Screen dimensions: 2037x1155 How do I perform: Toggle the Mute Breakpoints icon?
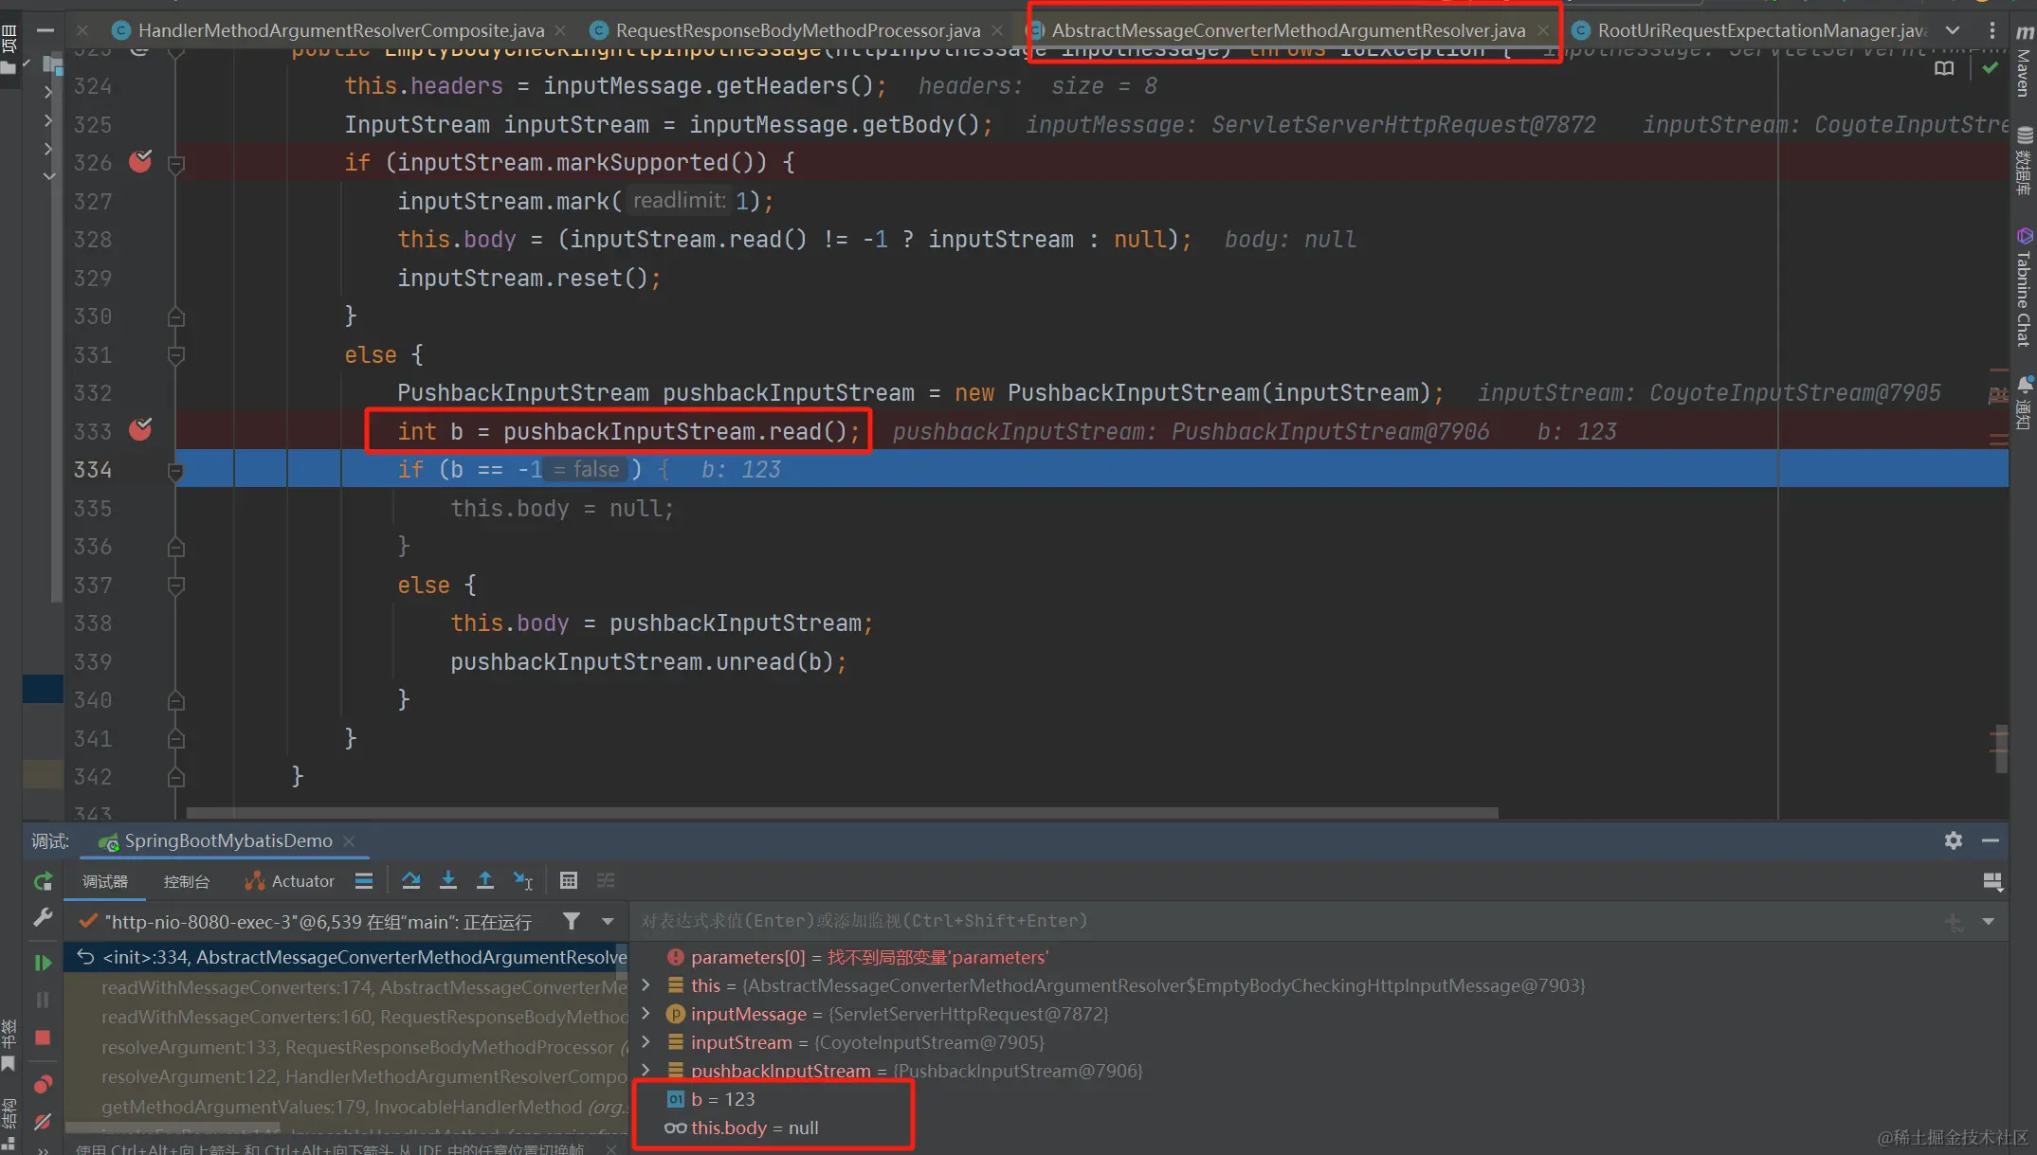[x=43, y=1122]
